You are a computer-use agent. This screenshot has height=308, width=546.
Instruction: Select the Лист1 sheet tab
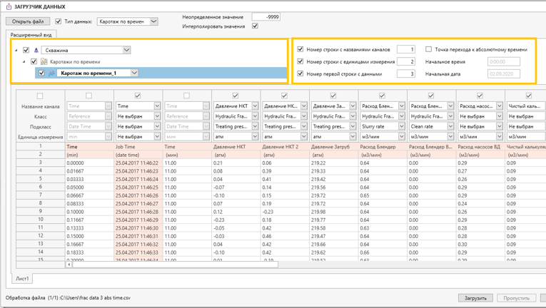click(x=22, y=279)
